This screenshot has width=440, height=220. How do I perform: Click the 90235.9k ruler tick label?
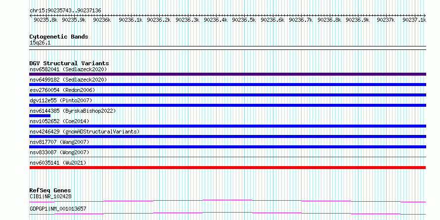(74, 20)
